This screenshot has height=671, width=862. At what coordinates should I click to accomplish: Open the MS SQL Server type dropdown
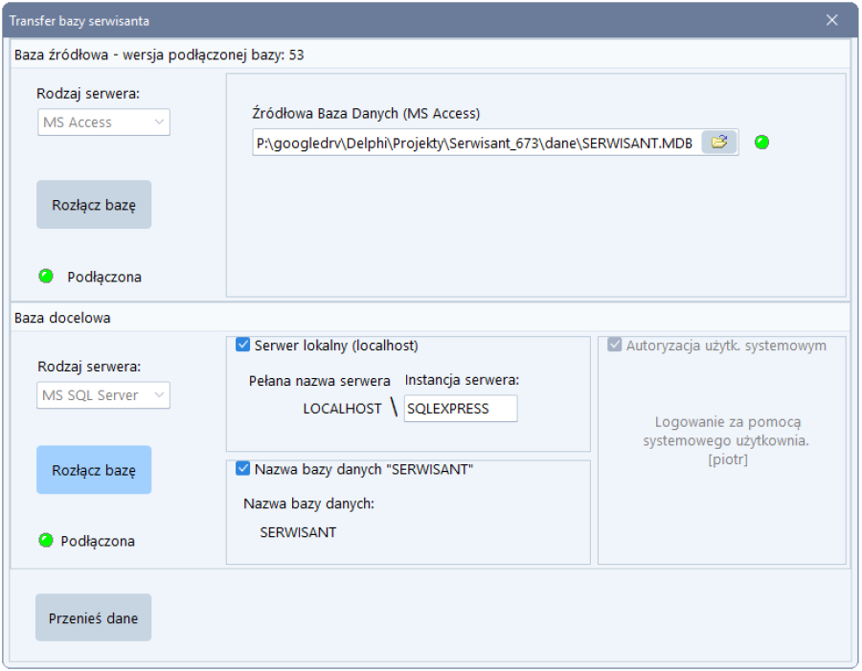click(x=103, y=395)
